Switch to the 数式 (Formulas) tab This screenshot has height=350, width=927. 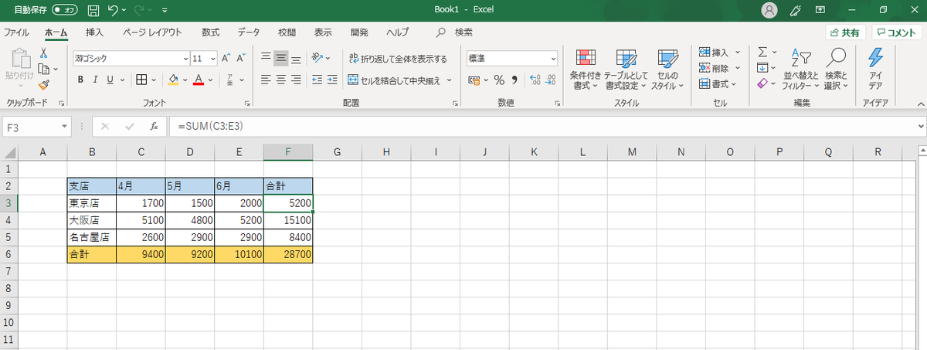click(x=211, y=32)
